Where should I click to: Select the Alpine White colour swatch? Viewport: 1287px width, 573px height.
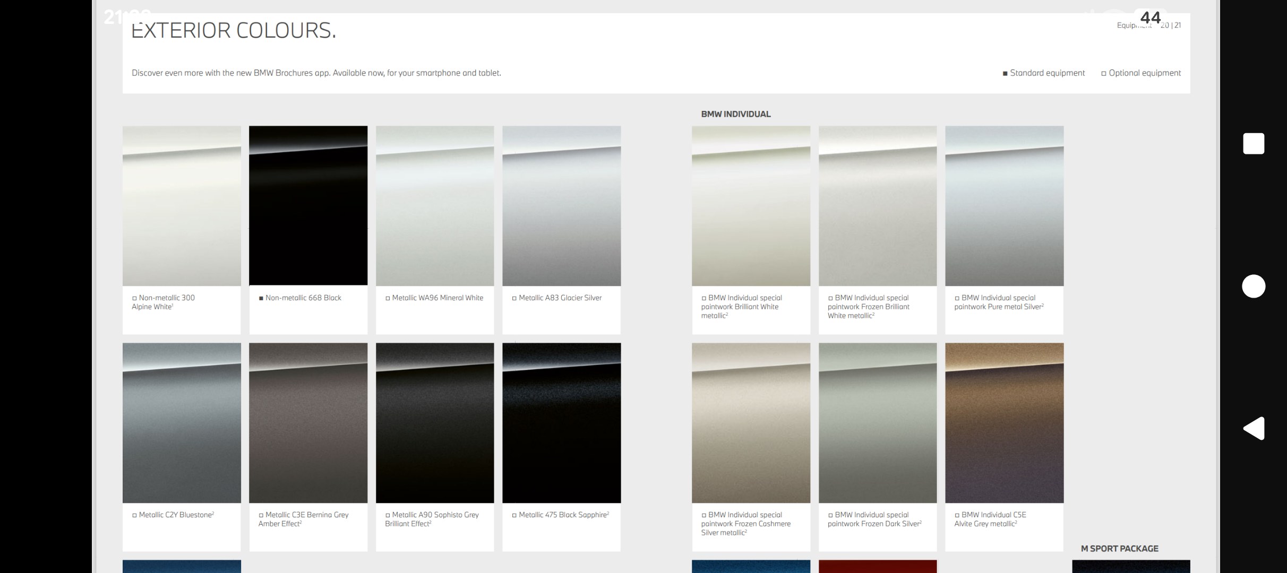(x=182, y=206)
